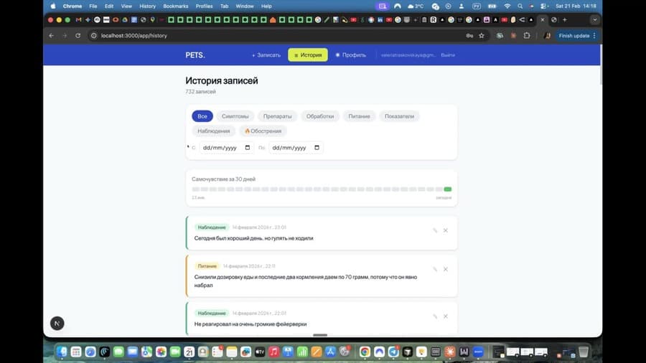
Task: Open Finder from the Dock
Action: (x=62, y=352)
